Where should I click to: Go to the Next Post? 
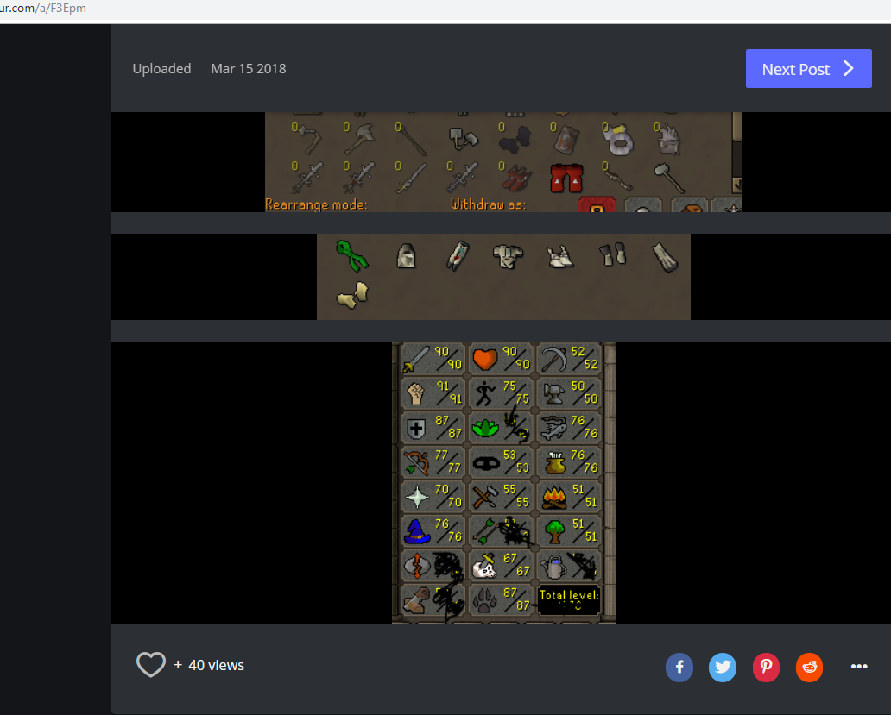click(x=809, y=69)
